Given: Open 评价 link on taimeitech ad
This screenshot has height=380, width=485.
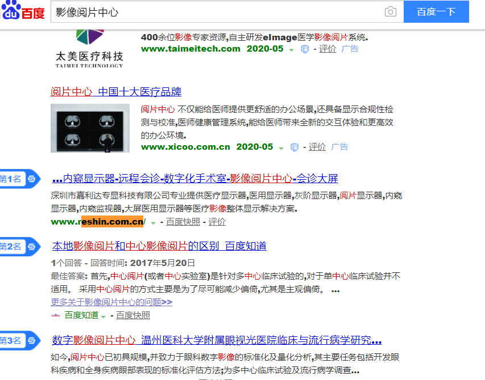Looking at the screenshot, I should (328, 49).
